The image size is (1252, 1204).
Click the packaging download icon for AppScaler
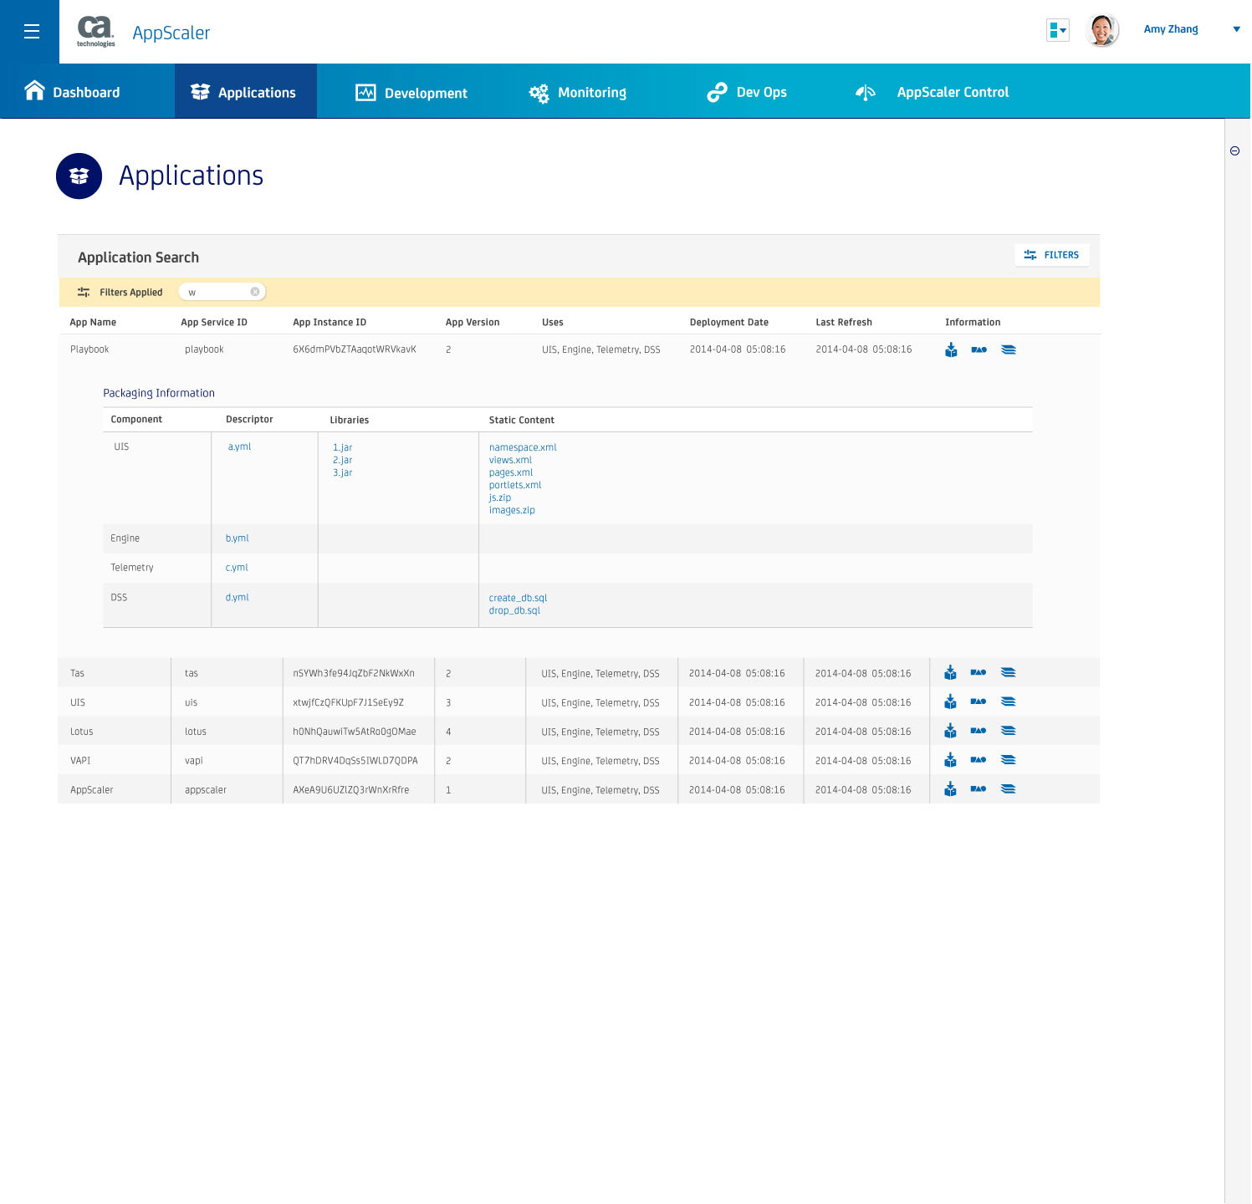pyautogui.click(x=950, y=789)
